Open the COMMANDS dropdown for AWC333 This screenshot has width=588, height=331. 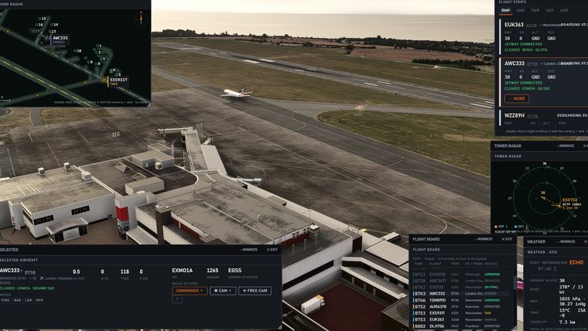point(190,291)
